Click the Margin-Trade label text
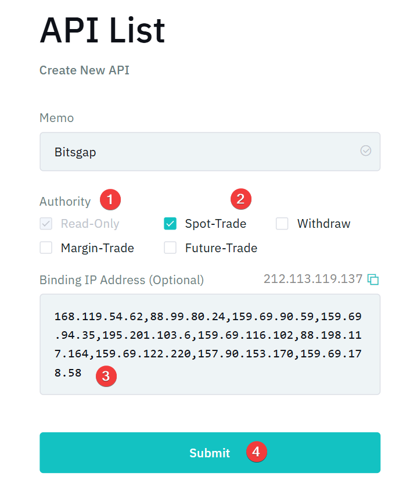The image size is (399, 498). click(98, 248)
